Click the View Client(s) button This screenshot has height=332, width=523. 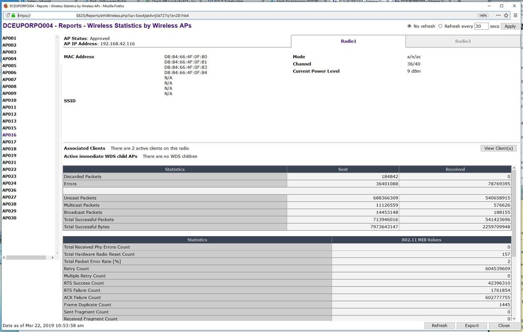pyautogui.click(x=498, y=148)
